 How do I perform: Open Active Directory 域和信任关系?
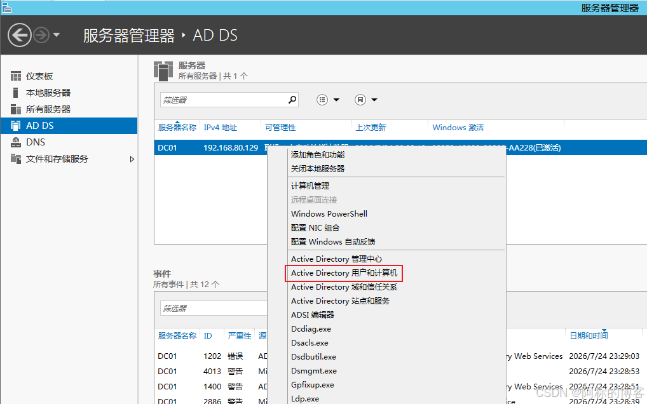click(x=344, y=287)
